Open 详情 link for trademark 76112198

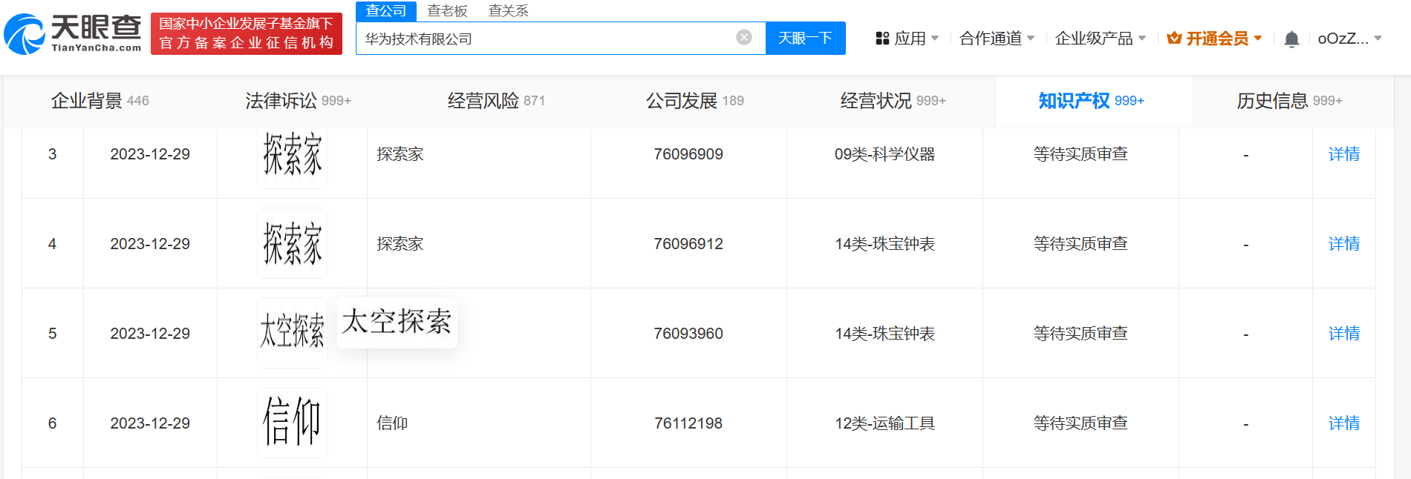pyautogui.click(x=1343, y=423)
